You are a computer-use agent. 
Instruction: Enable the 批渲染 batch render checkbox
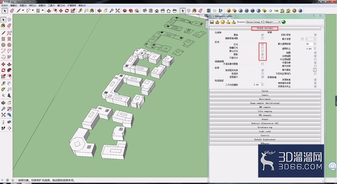[263, 73]
